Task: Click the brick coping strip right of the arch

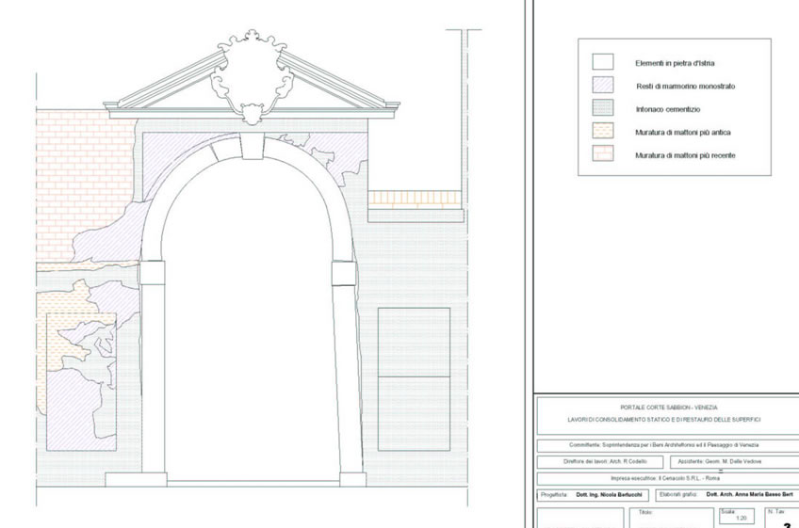Action: [415, 200]
